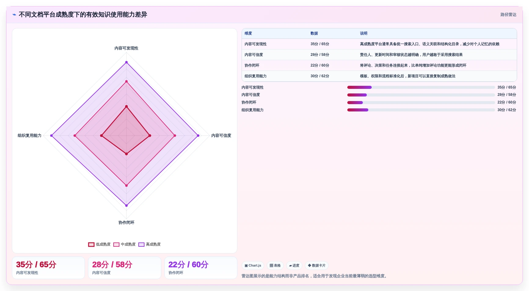Click the 路径雷达 label at top right
This screenshot has width=529, height=291.
click(x=508, y=15)
